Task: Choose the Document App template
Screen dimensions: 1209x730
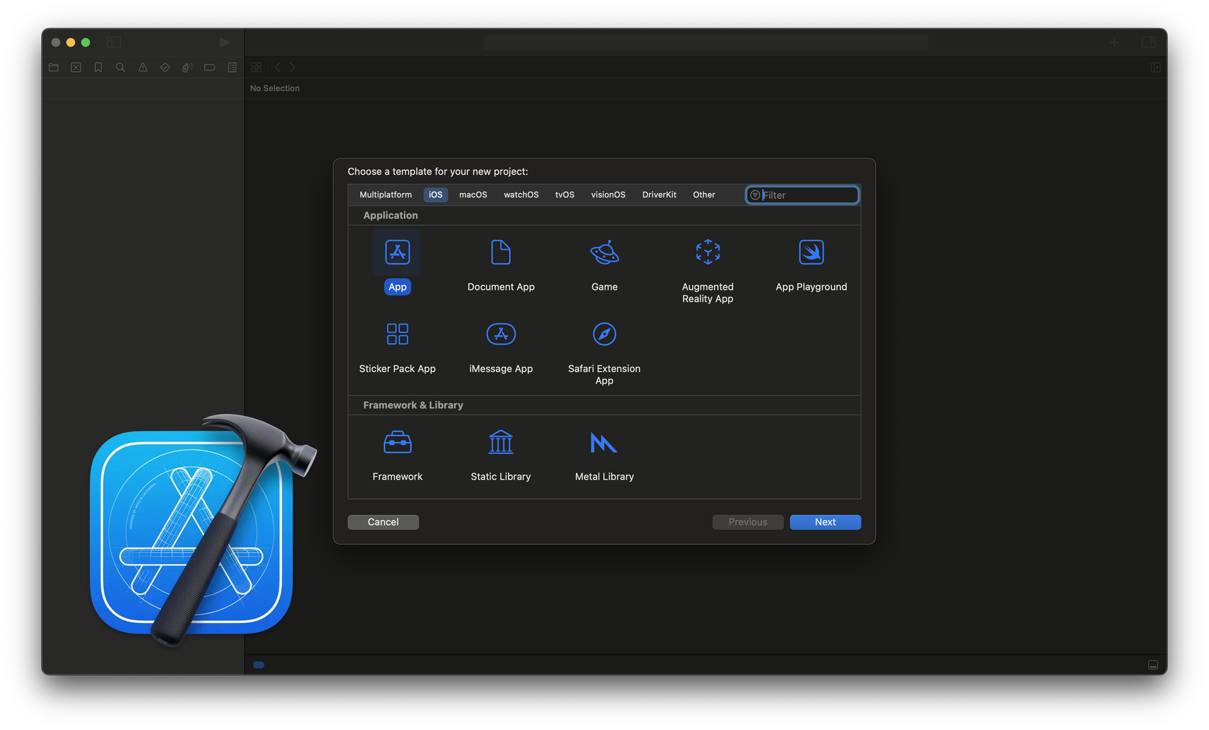Action: click(x=501, y=265)
